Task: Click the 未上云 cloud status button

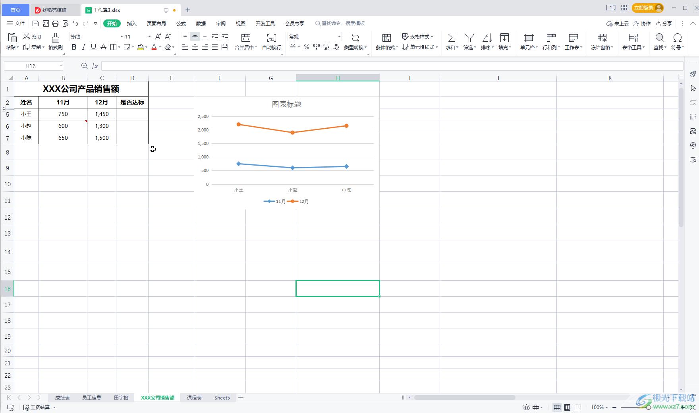Action: [618, 23]
